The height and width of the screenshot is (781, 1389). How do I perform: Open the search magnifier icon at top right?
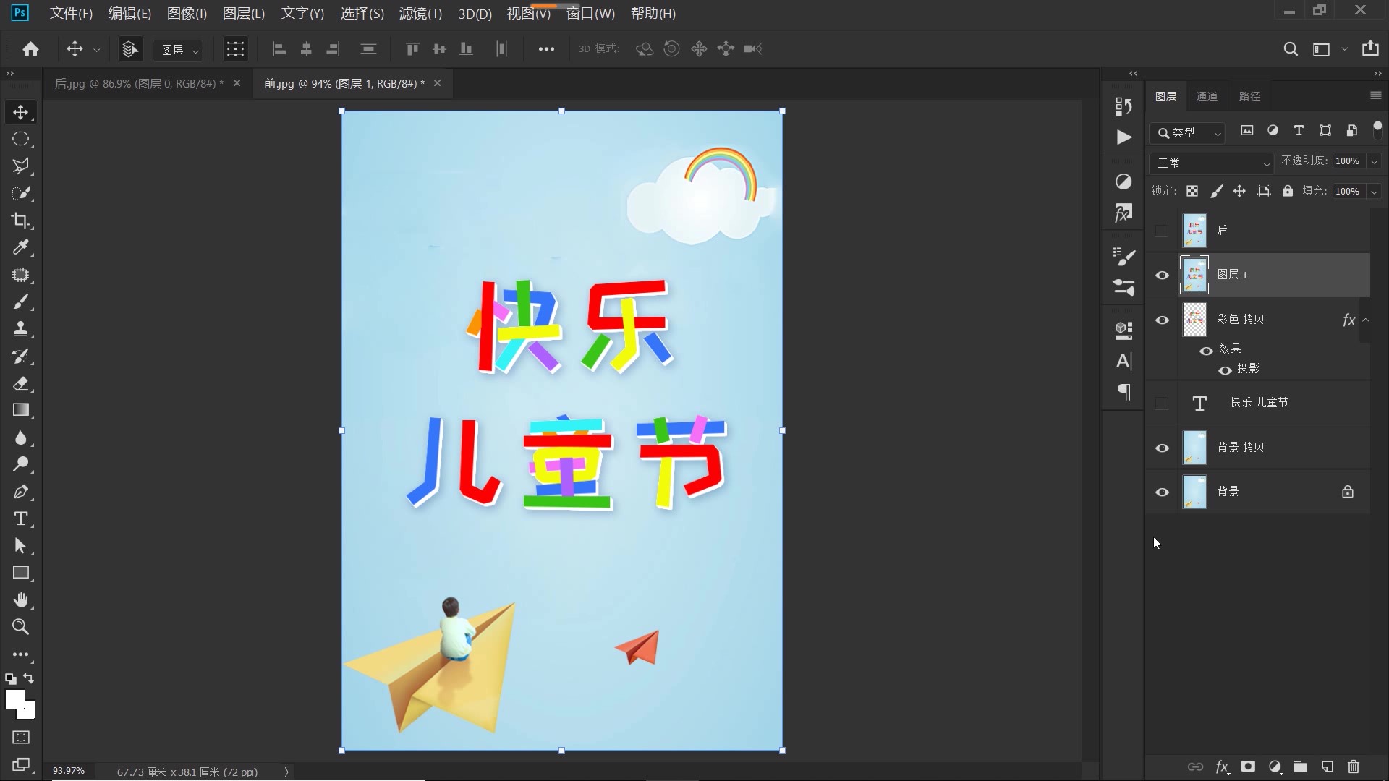tap(1291, 49)
